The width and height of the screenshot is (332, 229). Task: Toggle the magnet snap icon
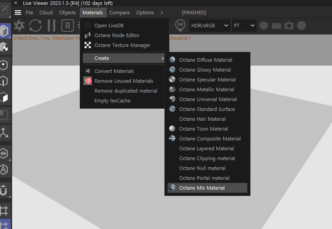click(4, 190)
